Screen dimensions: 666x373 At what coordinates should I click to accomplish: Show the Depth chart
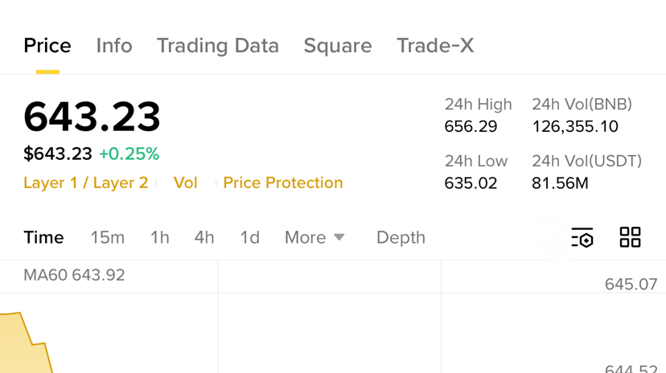pos(401,238)
